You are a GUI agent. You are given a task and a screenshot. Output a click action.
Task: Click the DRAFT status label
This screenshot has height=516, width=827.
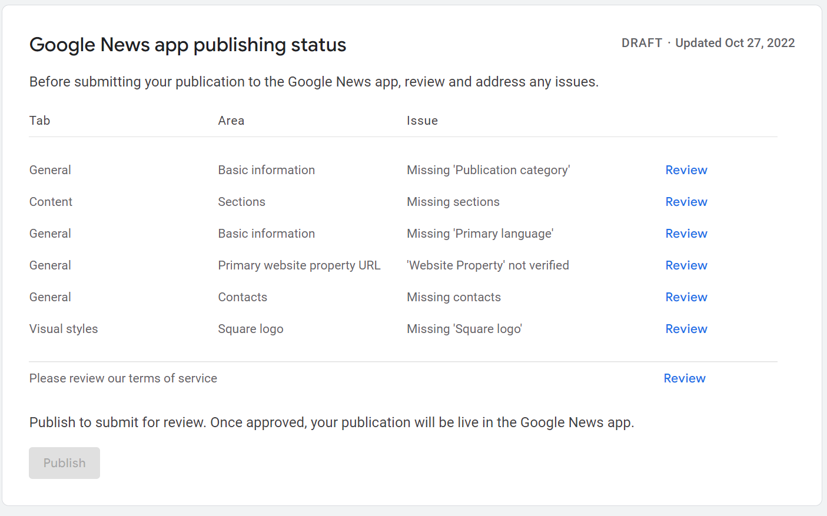point(642,43)
